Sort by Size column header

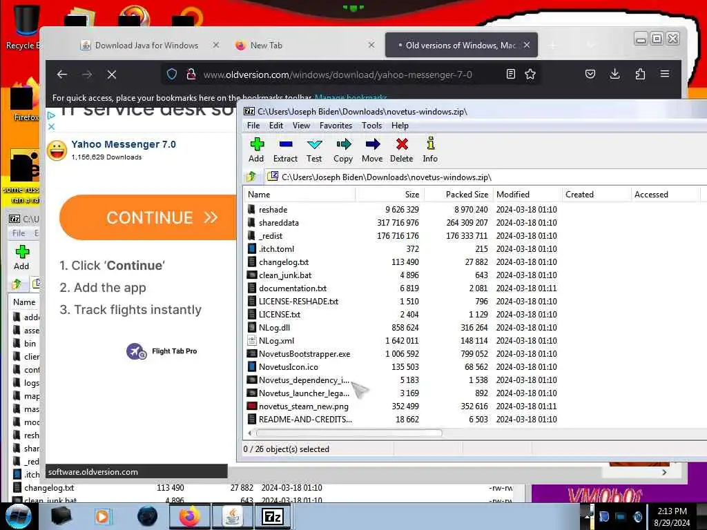point(389,194)
